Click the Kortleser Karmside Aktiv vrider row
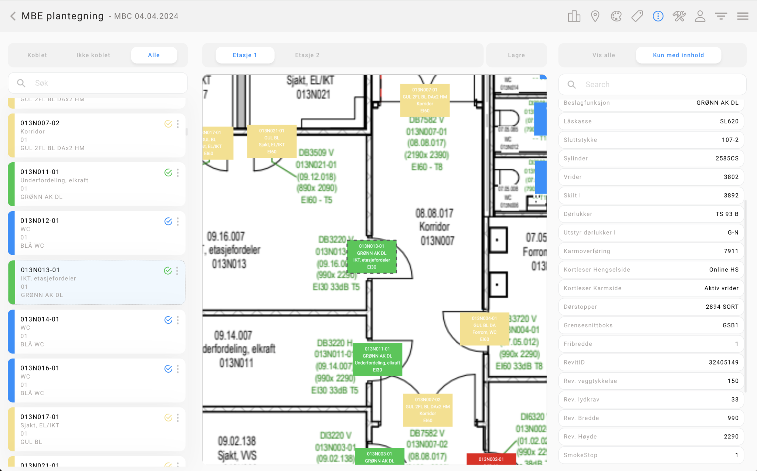Screen dimensions: 757x471 click(651, 288)
